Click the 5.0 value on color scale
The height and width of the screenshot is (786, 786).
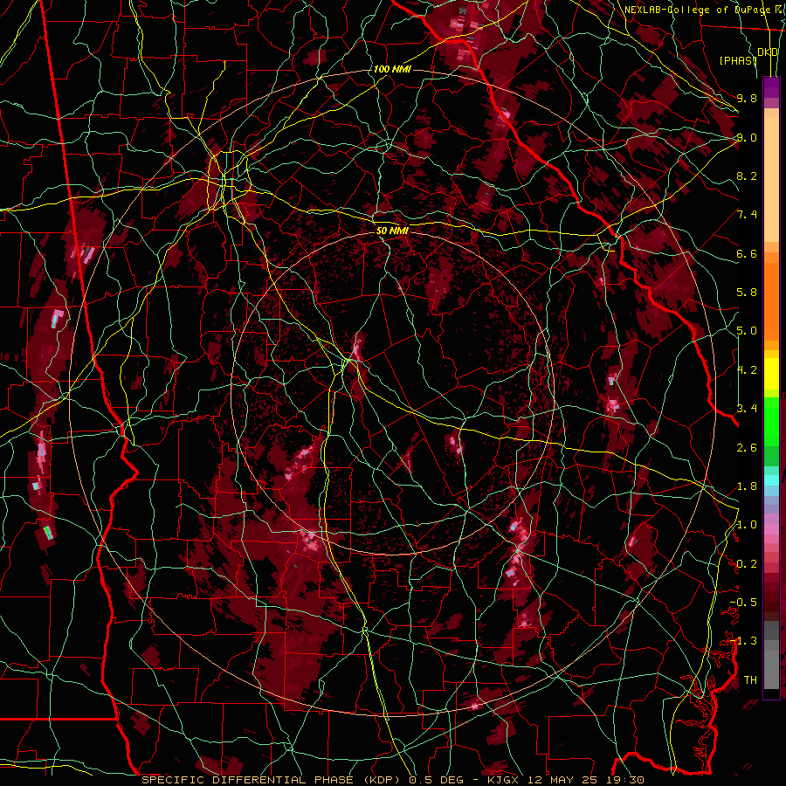[x=747, y=331]
